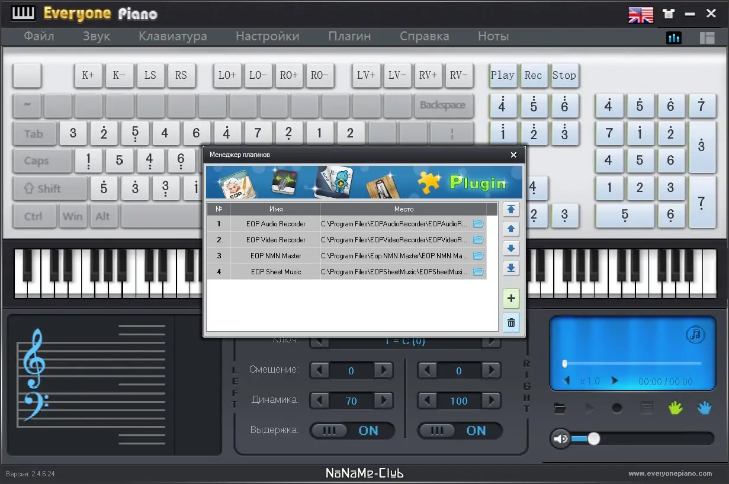Mute sound with the speaker icon
Viewport: 729px width, 484px height.
(560, 439)
